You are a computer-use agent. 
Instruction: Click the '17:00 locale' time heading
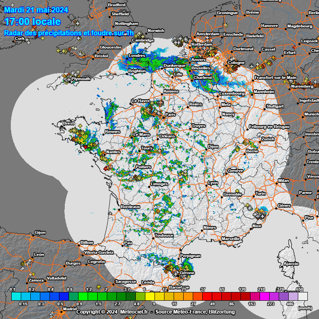(x=32, y=22)
